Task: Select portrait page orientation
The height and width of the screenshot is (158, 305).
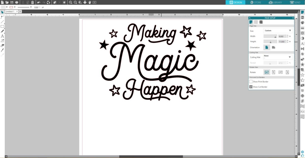Action: point(267,47)
